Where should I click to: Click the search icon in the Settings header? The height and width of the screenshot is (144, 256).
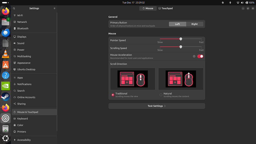pos(14,8)
